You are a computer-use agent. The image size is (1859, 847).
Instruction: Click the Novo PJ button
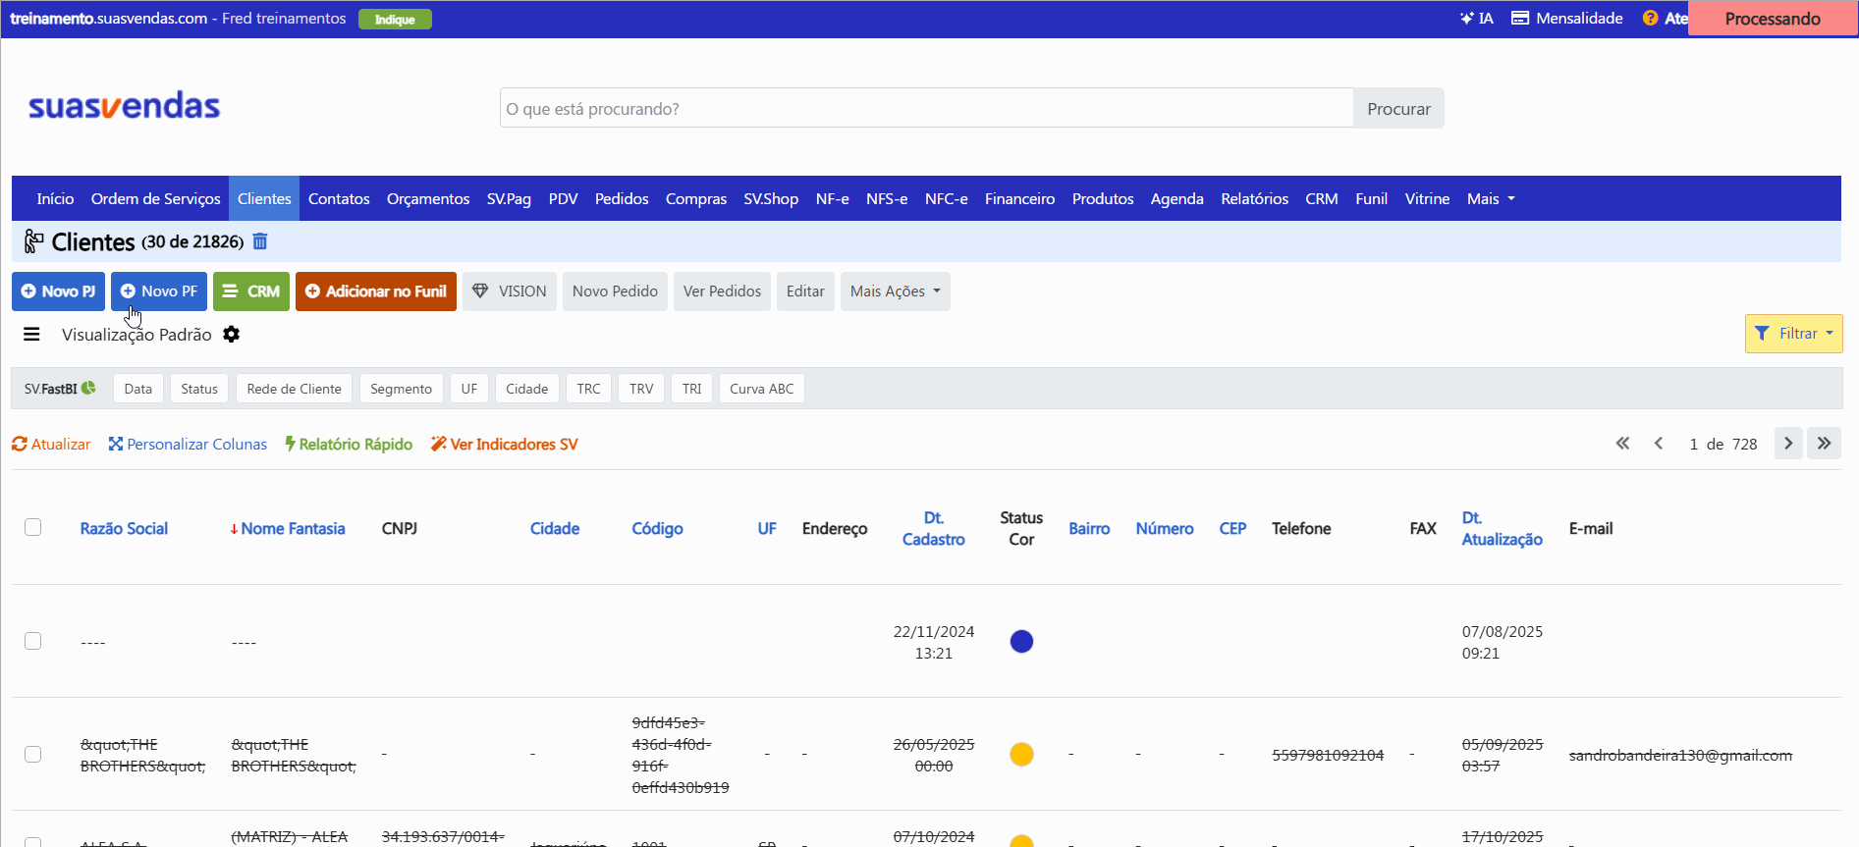coord(58,291)
